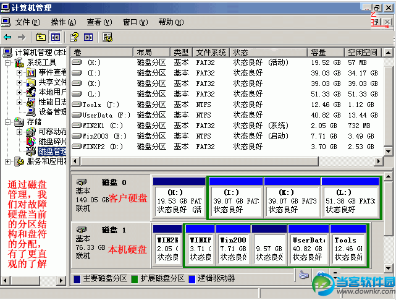Screen dimensions: 396x300
Task: Select the (H:) 19.53 GB partition block
Action: click(x=179, y=198)
